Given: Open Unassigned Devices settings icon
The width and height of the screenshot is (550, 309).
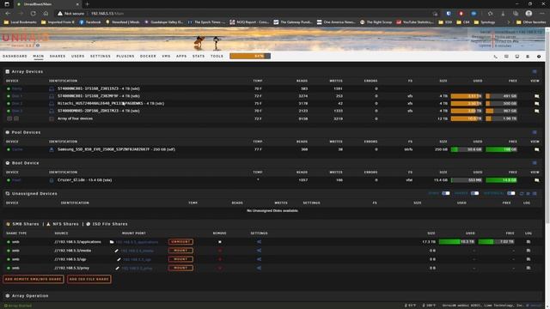Looking at the screenshot, I should [528, 193].
